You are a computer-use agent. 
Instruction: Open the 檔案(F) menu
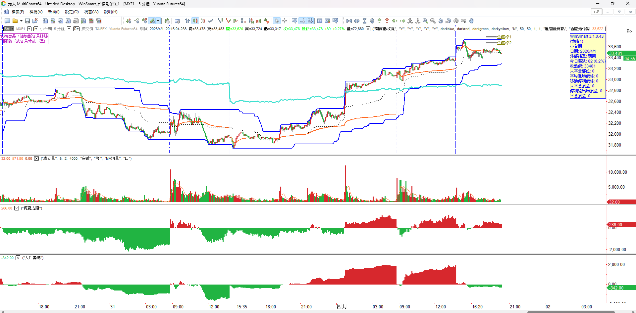(x=18, y=12)
